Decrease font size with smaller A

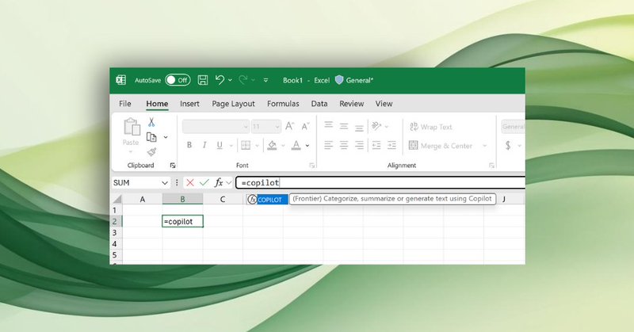pyautogui.click(x=305, y=126)
